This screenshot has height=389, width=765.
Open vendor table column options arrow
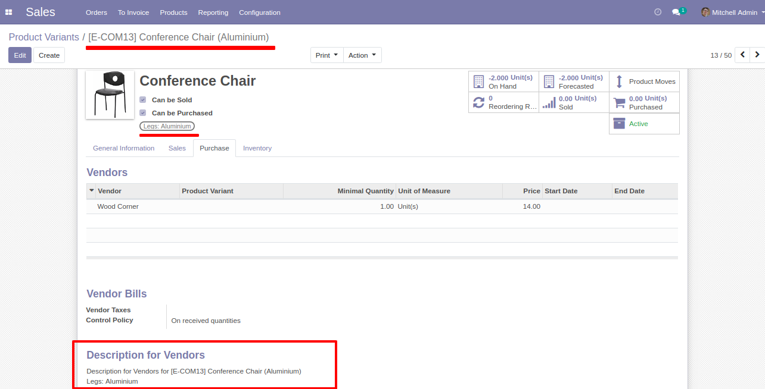point(91,191)
